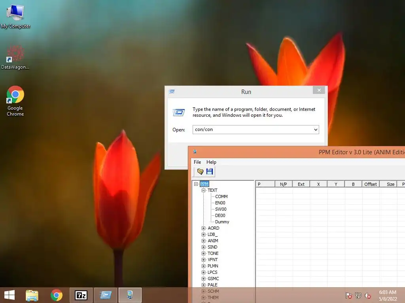The image size is (405, 303).
Task: Expand the AORD tree node
Action: pyautogui.click(x=204, y=228)
